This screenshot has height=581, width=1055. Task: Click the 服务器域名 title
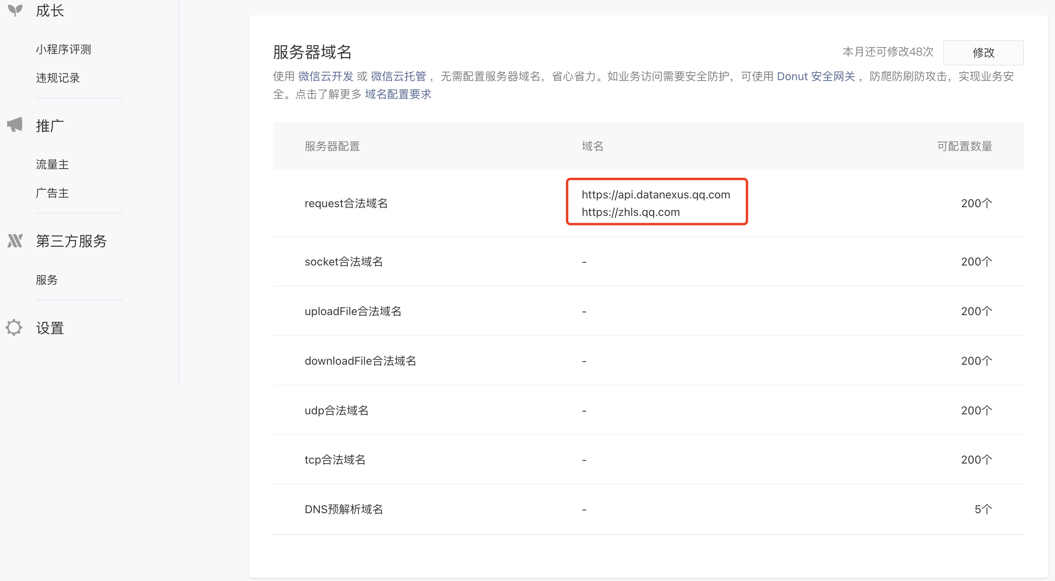[312, 52]
